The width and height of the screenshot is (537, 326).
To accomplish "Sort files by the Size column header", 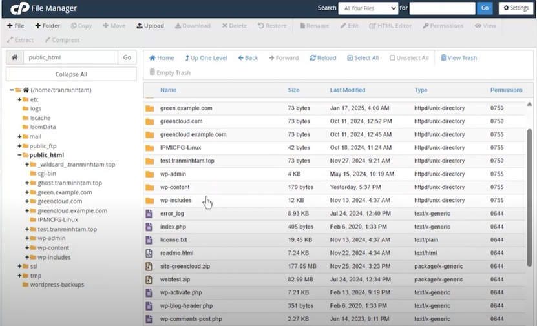I will pos(293,90).
